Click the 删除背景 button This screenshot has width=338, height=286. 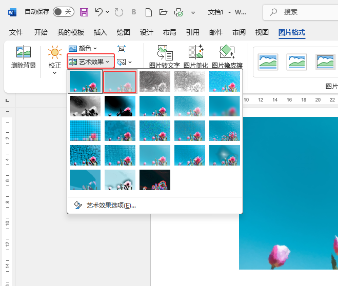tap(24, 57)
